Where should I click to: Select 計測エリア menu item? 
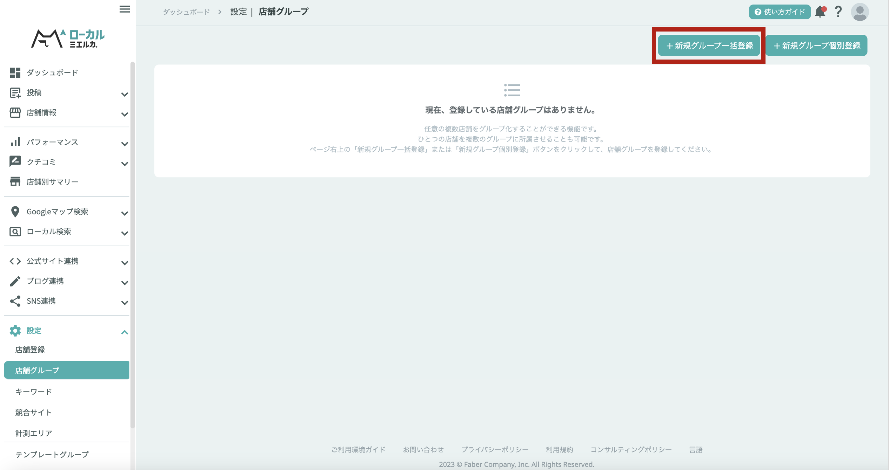coord(34,433)
